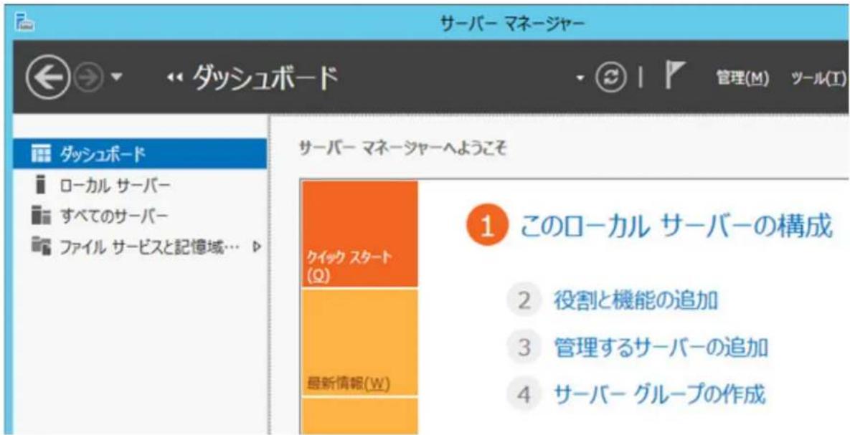The width and height of the screenshot is (850, 435).
Task: Open 最新情報(W) tile
Action: coord(359,343)
